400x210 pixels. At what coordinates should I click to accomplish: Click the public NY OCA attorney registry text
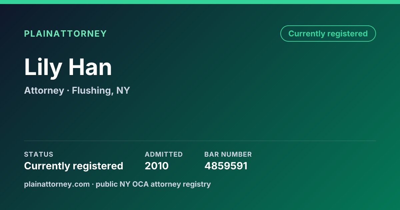[x=153, y=184]
